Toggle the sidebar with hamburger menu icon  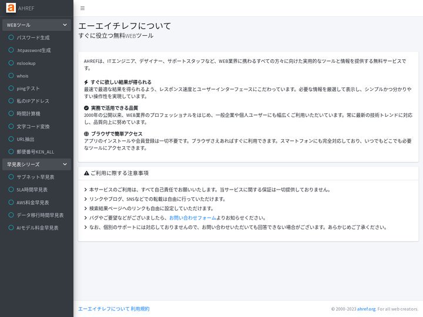83,8
